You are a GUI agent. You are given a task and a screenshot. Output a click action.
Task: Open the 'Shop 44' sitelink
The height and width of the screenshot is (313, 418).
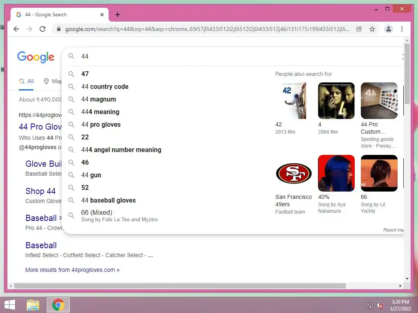tap(40, 191)
